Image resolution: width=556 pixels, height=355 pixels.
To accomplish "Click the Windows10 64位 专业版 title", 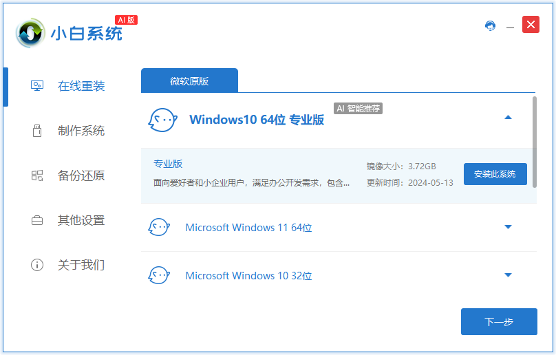I will [257, 120].
